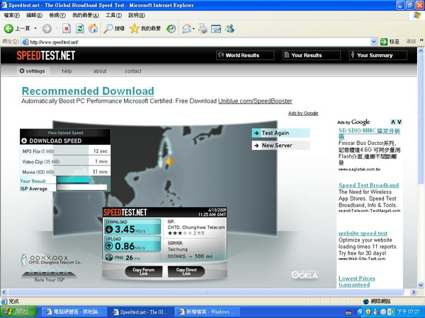The height and width of the screenshot is (318, 425).
Task: Click vertical scrollbar down arrow
Action: tap(421, 285)
